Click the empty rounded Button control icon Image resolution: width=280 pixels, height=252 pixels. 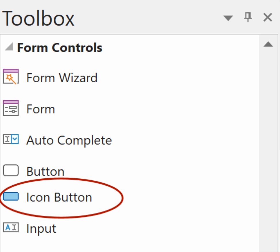pos(11,171)
